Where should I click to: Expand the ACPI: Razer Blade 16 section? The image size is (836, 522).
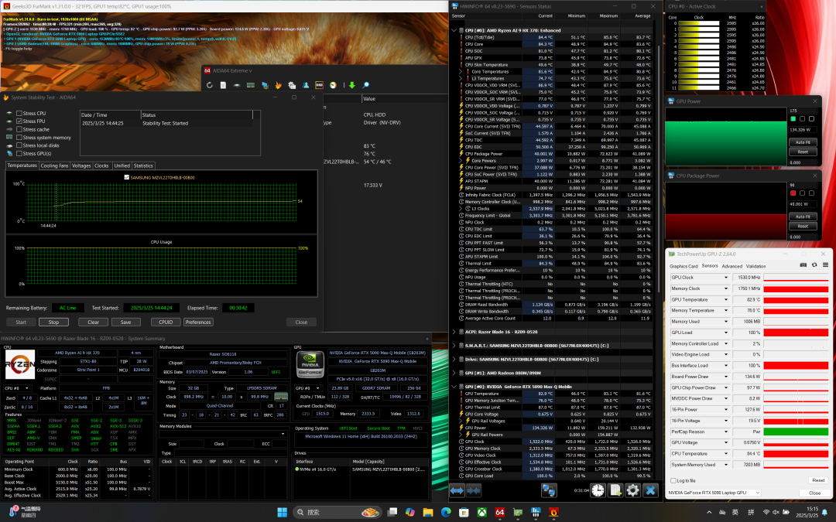(x=454, y=332)
